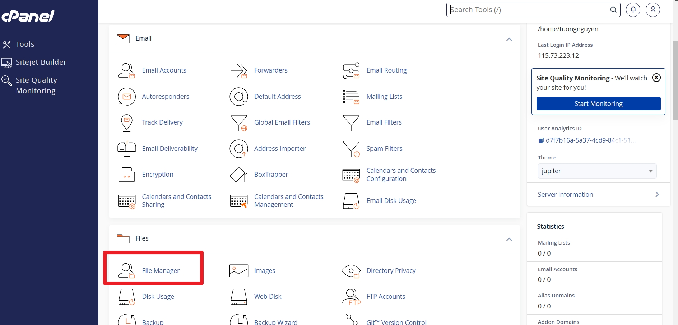Open the user account menu icon
Image resolution: width=678 pixels, height=325 pixels.
(653, 10)
